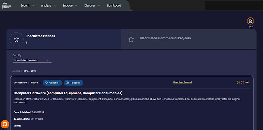This screenshot has height=130, width=263.
Task: Share the Computer Hardware notice
Action: point(238,82)
